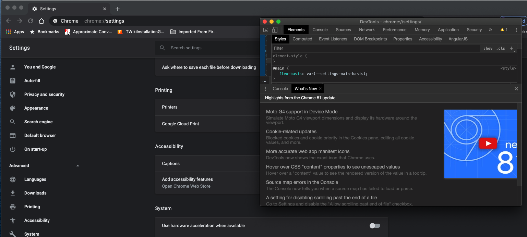Viewport: 527px width, 237px height.
Task: Toggle the device toolbar icon in DevTools
Action: click(x=275, y=30)
